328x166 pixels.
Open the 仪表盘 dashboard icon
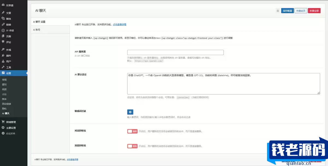click(3, 5)
